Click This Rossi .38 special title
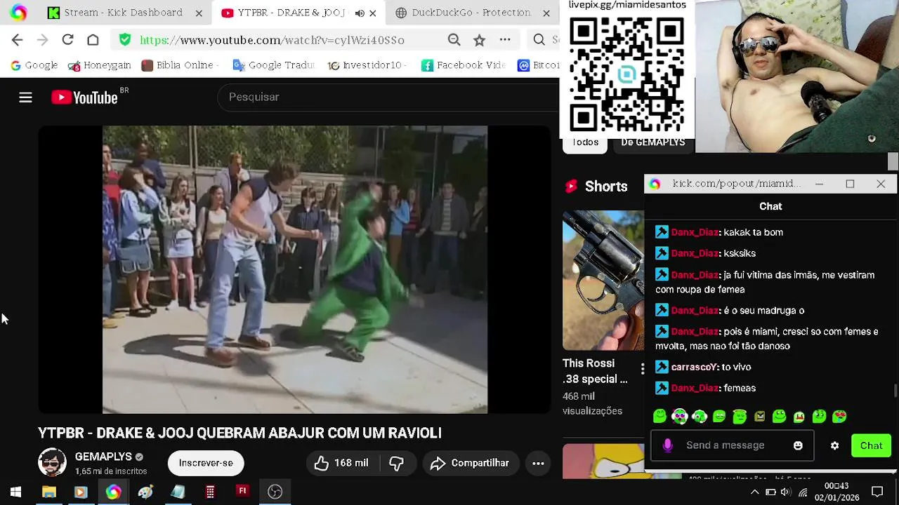This screenshot has height=505, width=899. (x=595, y=371)
